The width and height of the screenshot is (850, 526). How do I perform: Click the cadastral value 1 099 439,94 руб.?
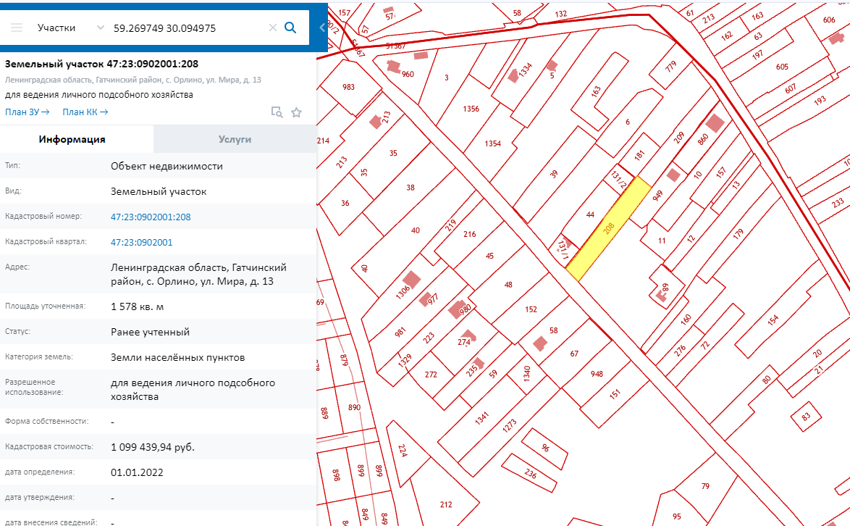tap(152, 447)
